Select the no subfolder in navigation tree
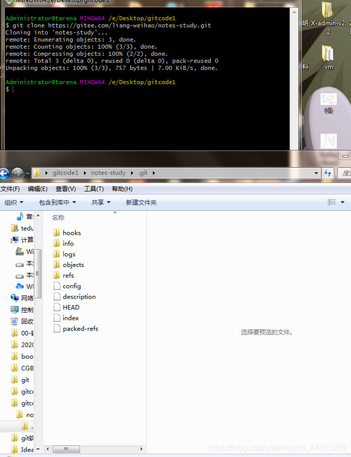The height and width of the screenshot is (457, 351). point(25,414)
